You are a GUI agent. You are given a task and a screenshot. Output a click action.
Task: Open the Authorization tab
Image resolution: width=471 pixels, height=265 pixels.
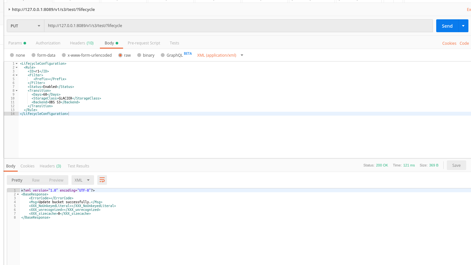[x=48, y=43]
